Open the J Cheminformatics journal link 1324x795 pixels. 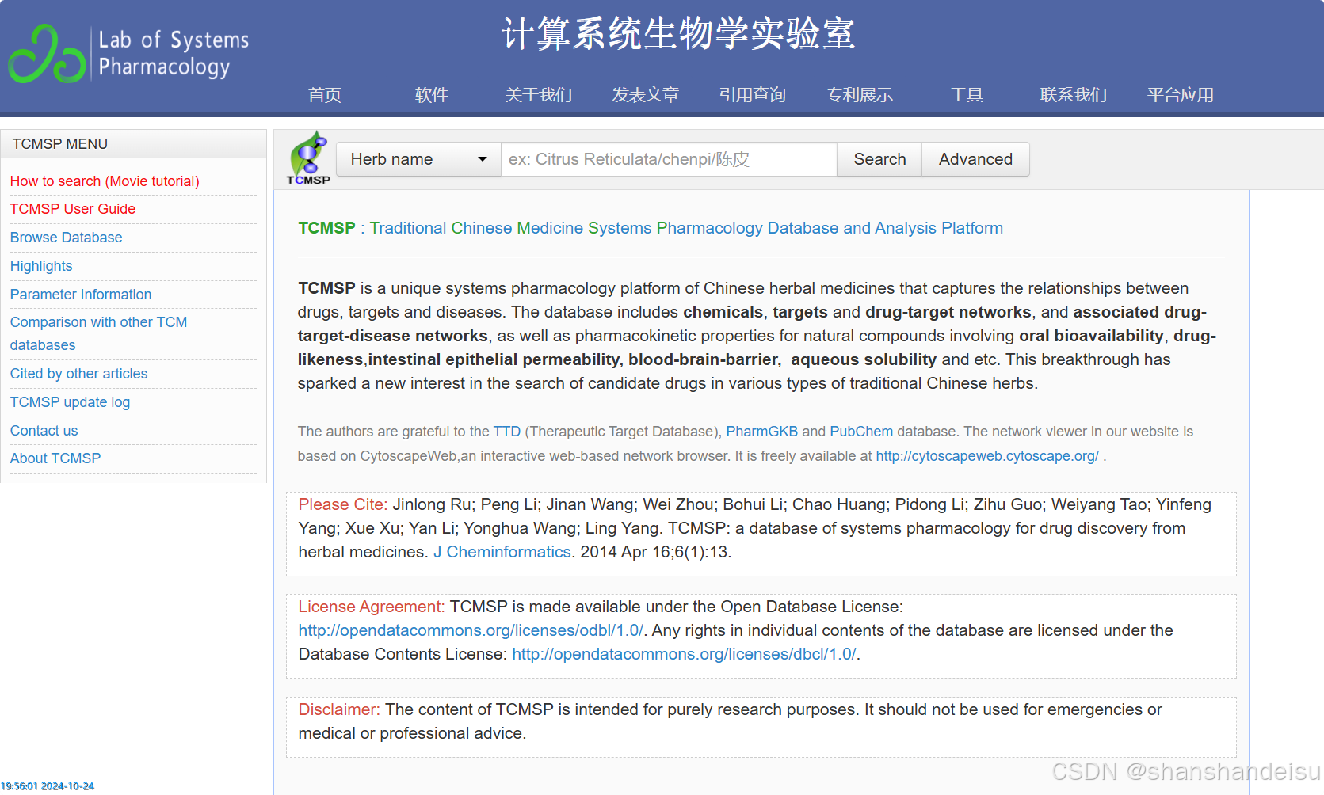[x=502, y=552]
